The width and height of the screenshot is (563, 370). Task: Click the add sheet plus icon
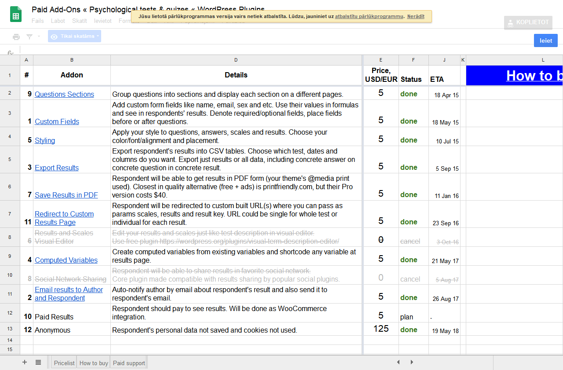tap(25, 362)
